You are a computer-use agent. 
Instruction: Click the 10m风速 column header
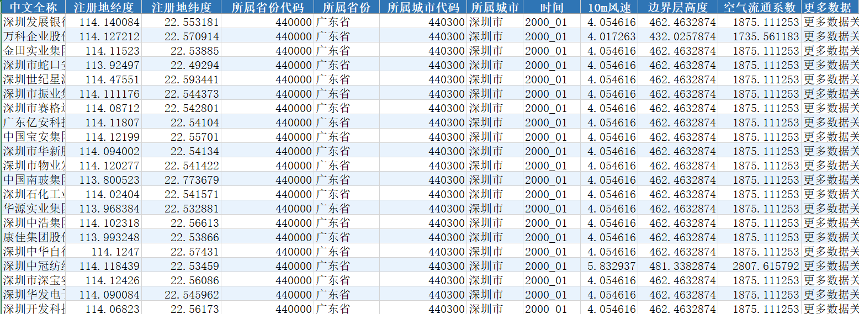(609, 8)
